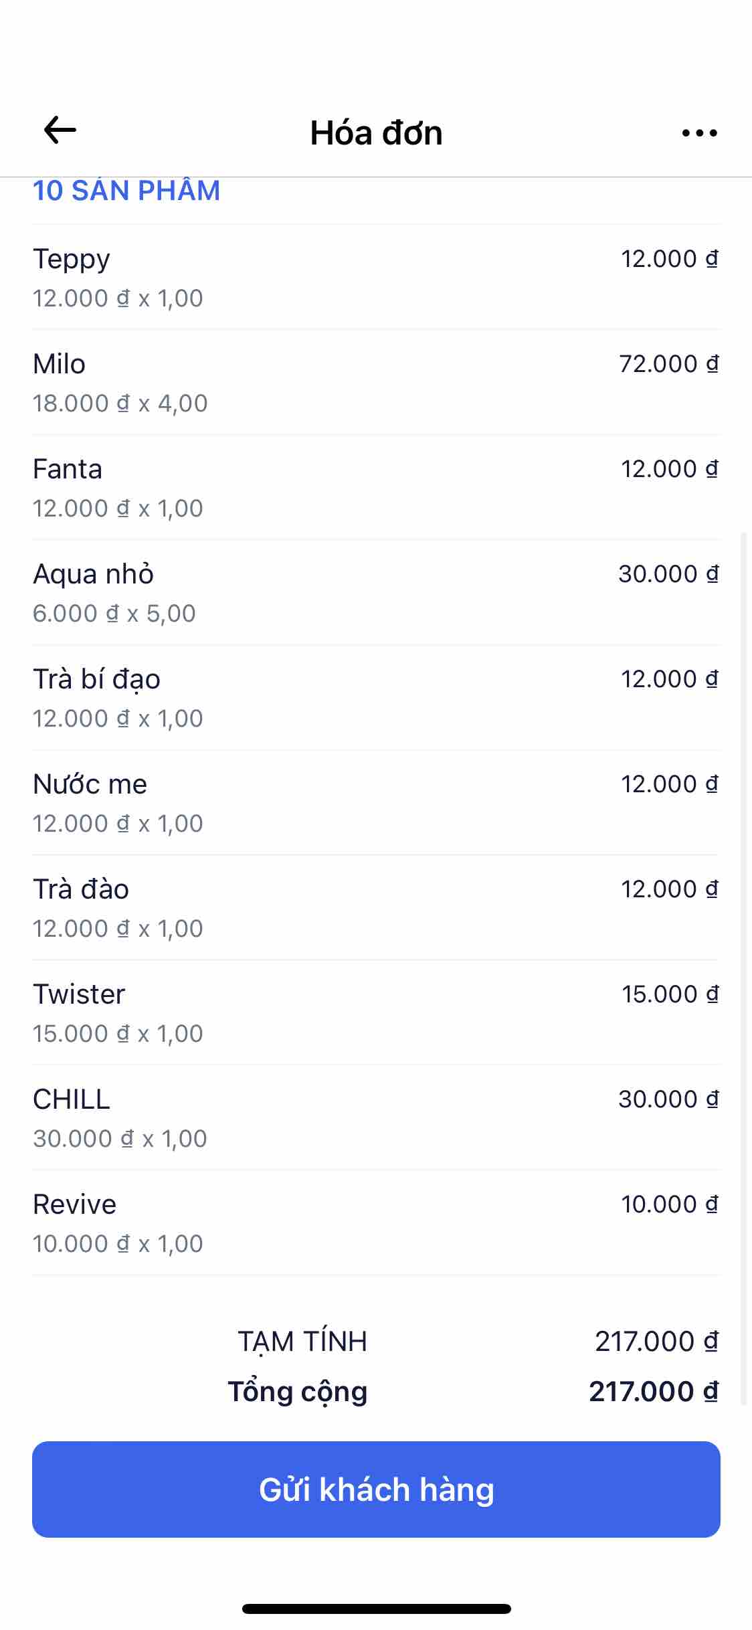
Task: Tap the CHILL item row
Action: (x=375, y=1117)
